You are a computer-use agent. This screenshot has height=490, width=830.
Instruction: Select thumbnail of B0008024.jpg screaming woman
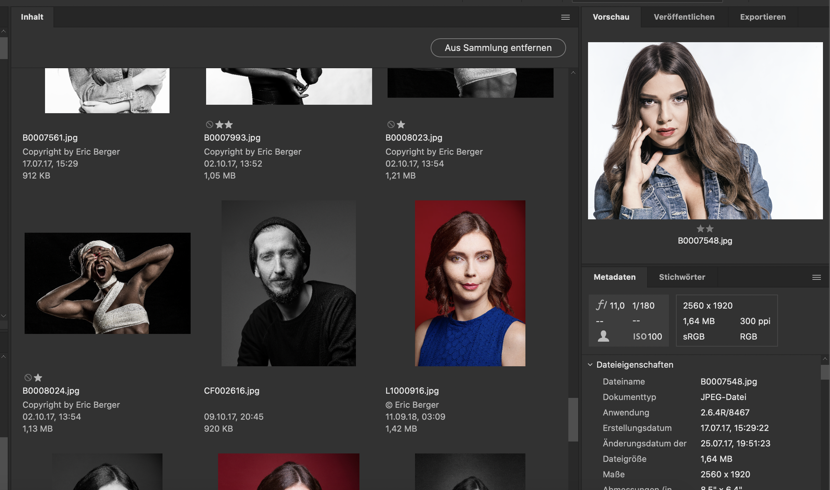(107, 283)
